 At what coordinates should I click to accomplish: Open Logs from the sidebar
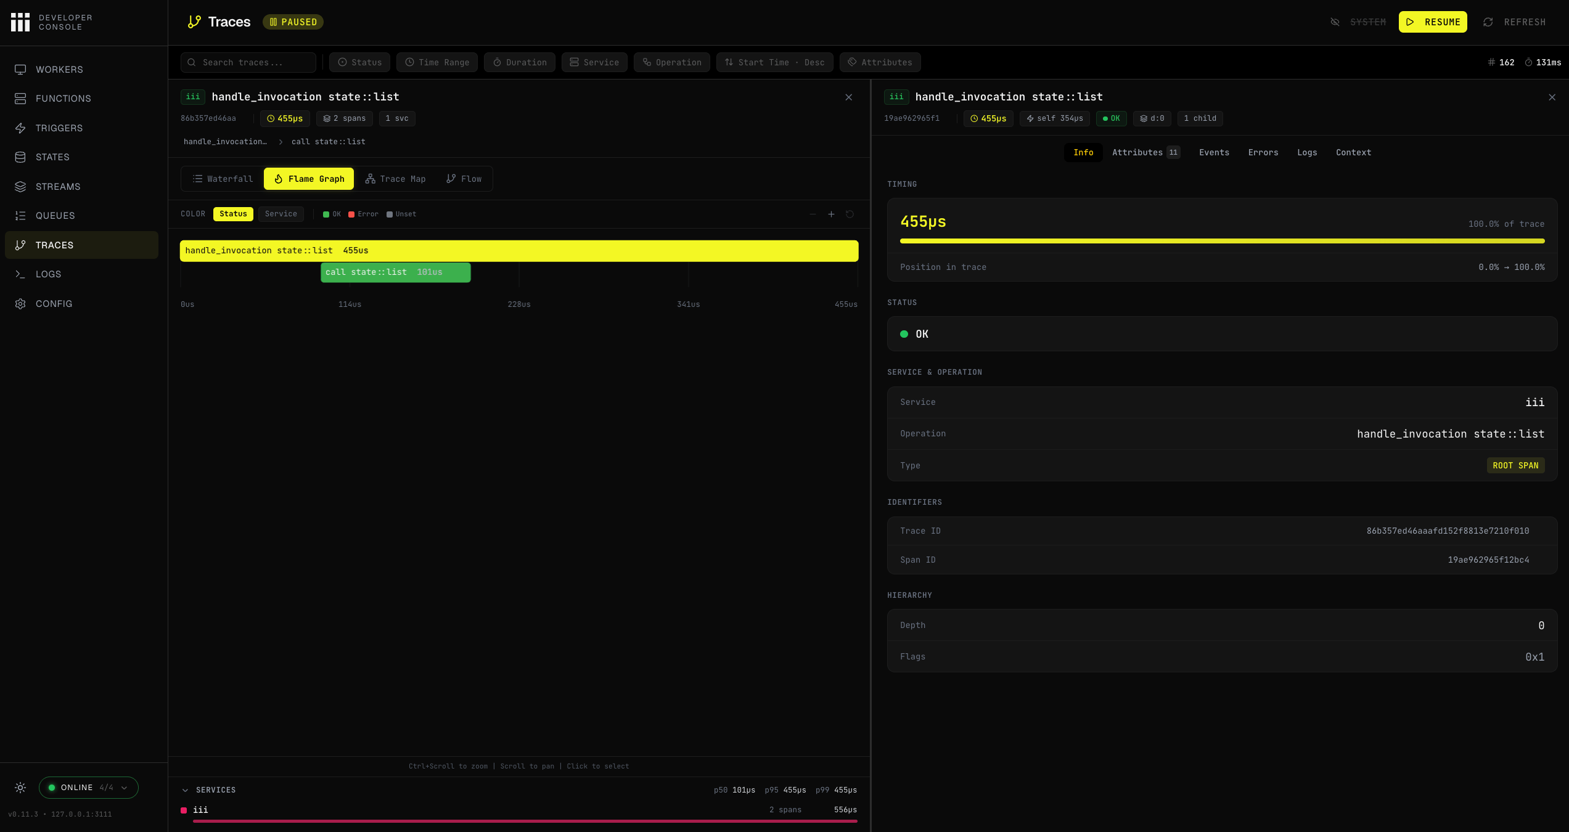pos(81,274)
